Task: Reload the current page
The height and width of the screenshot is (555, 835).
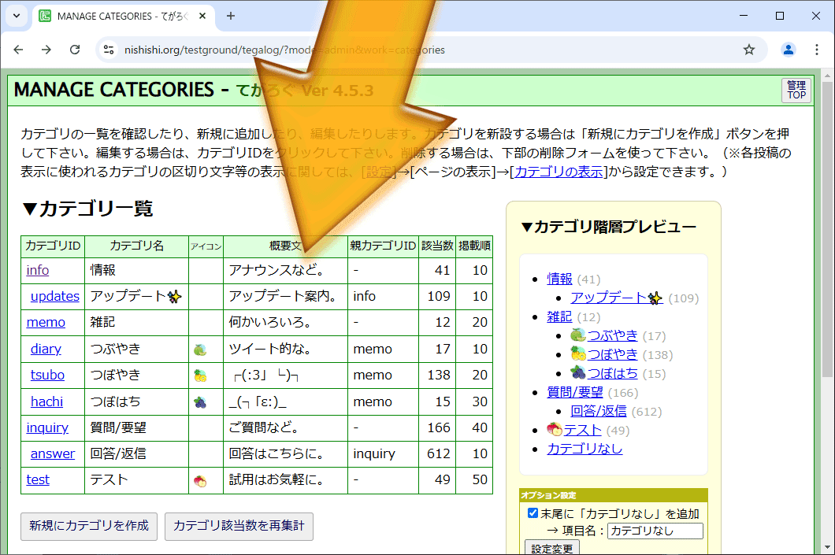Action: (75, 50)
